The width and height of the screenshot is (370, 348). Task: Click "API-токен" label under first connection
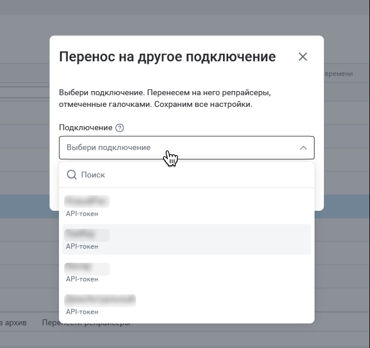[82, 214]
